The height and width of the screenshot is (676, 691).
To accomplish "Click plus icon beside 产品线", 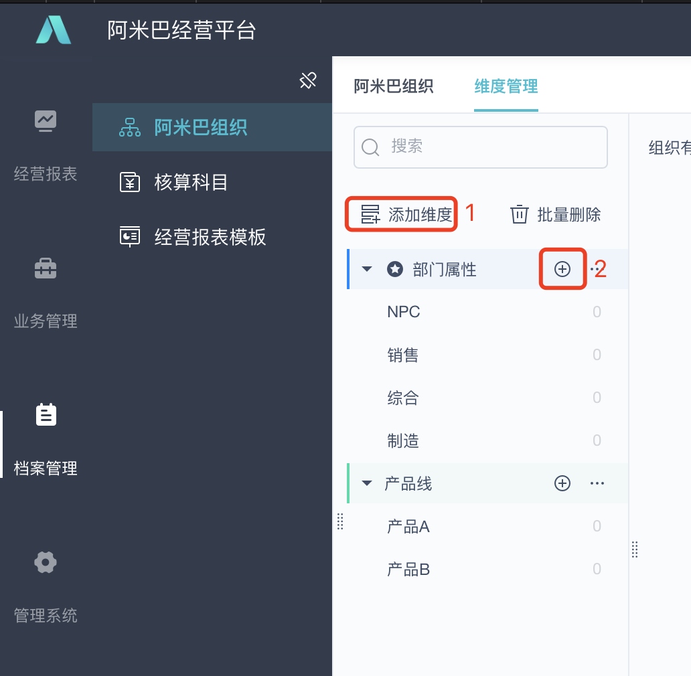I will coord(562,483).
